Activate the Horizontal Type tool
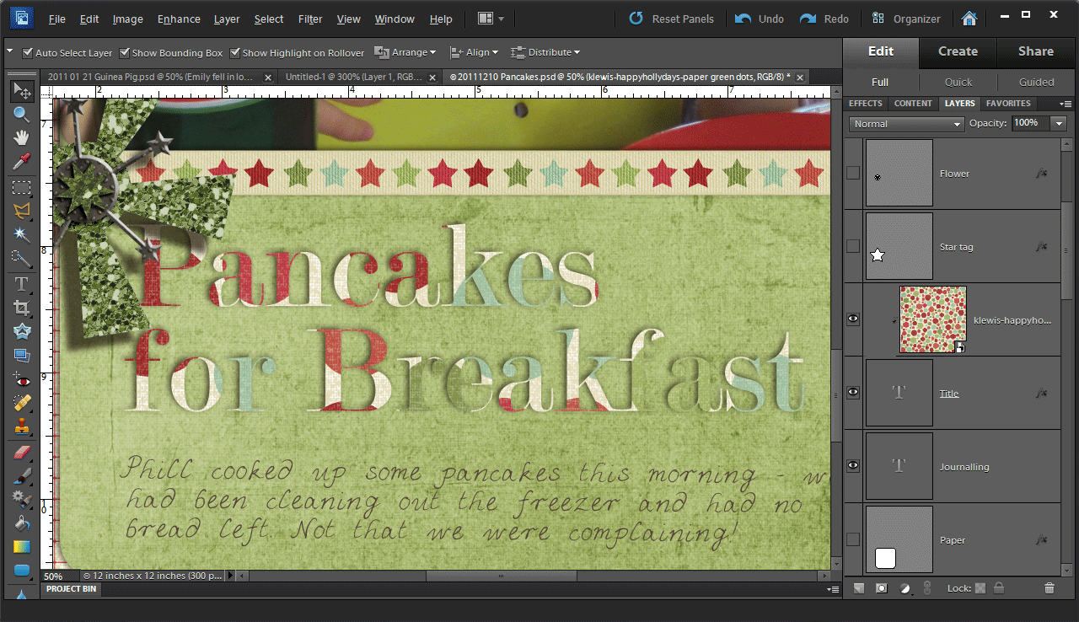This screenshot has width=1079, height=622. click(22, 283)
